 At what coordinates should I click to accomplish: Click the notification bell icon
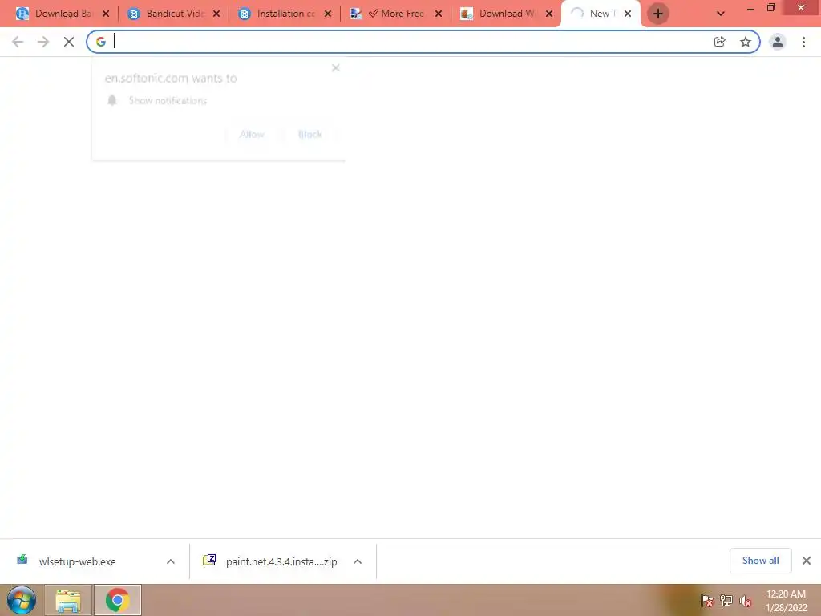(112, 100)
